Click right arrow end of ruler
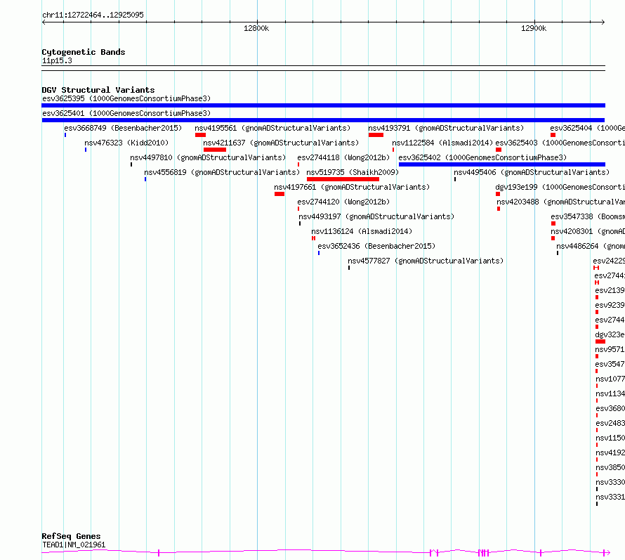625x560 pixels. [603, 22]
